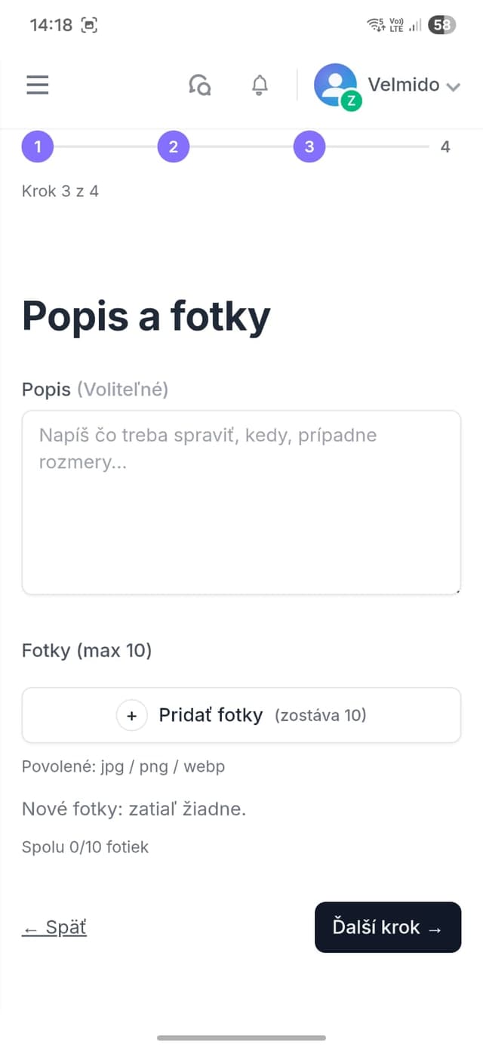
Task: Select step 2 in the progress stepper
Action: pyautogui.click(x=173, y=146)
